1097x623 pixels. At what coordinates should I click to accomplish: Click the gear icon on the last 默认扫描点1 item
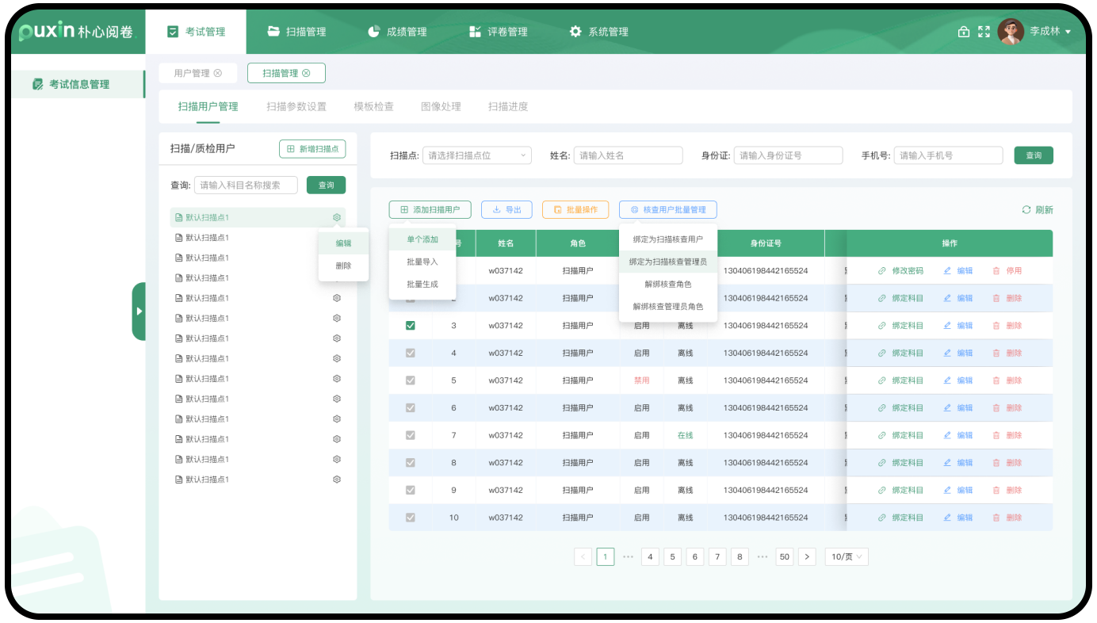click(337, 480)
